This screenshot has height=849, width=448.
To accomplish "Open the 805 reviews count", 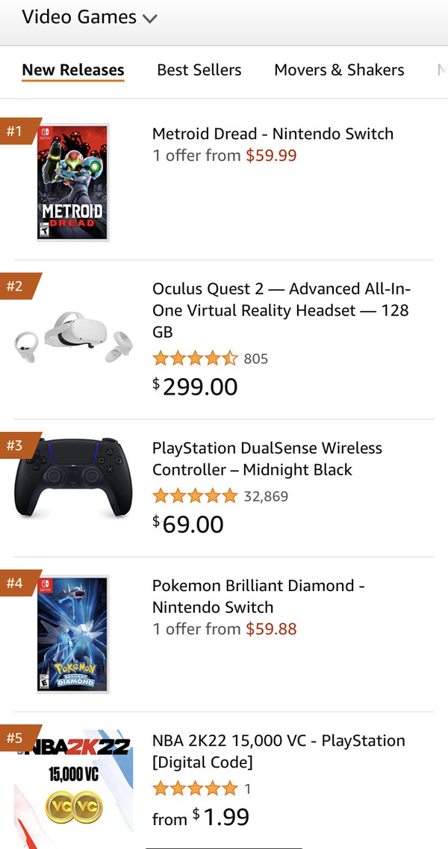I will [x=256, y=359].
